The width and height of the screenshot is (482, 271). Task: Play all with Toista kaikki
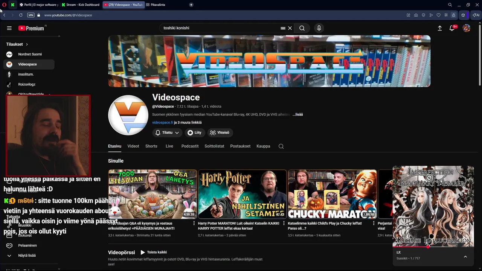coord(154,252)
